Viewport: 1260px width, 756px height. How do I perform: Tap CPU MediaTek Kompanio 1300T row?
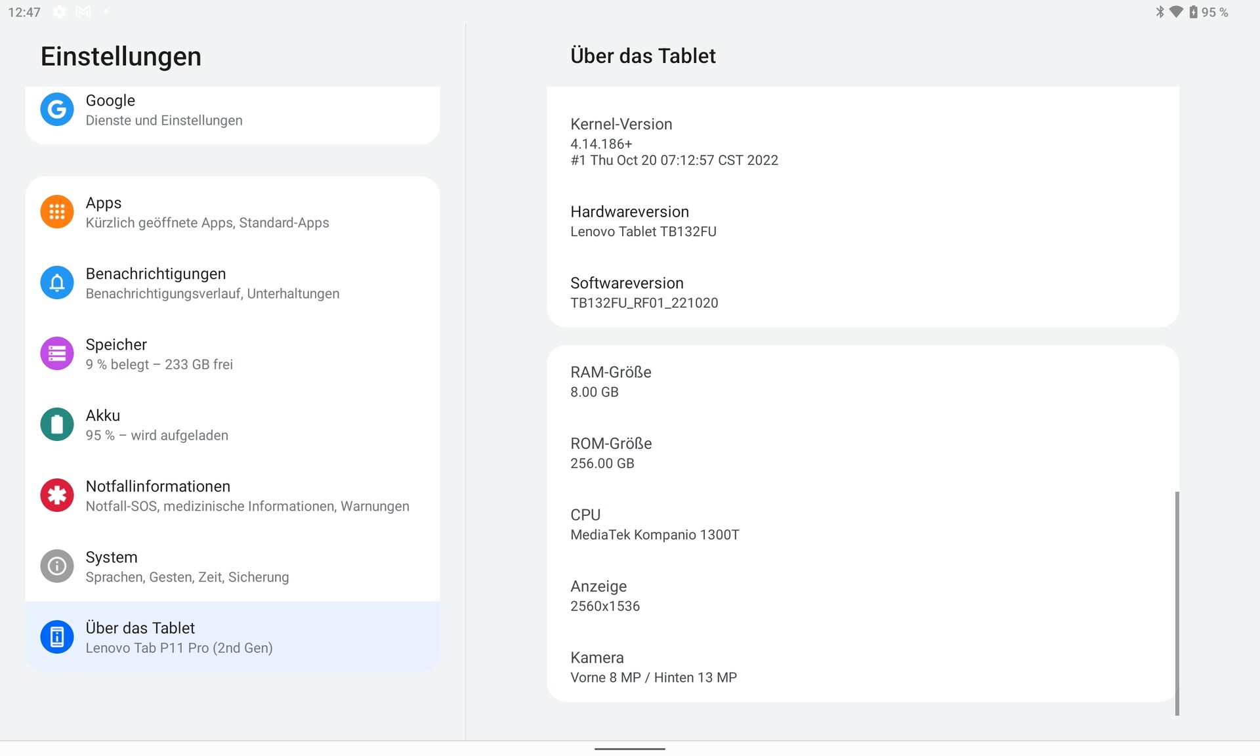coord(862,524)
